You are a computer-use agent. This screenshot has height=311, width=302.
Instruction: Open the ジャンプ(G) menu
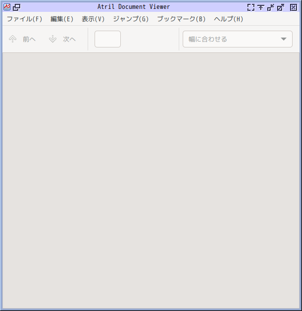(x=131, y=19)
